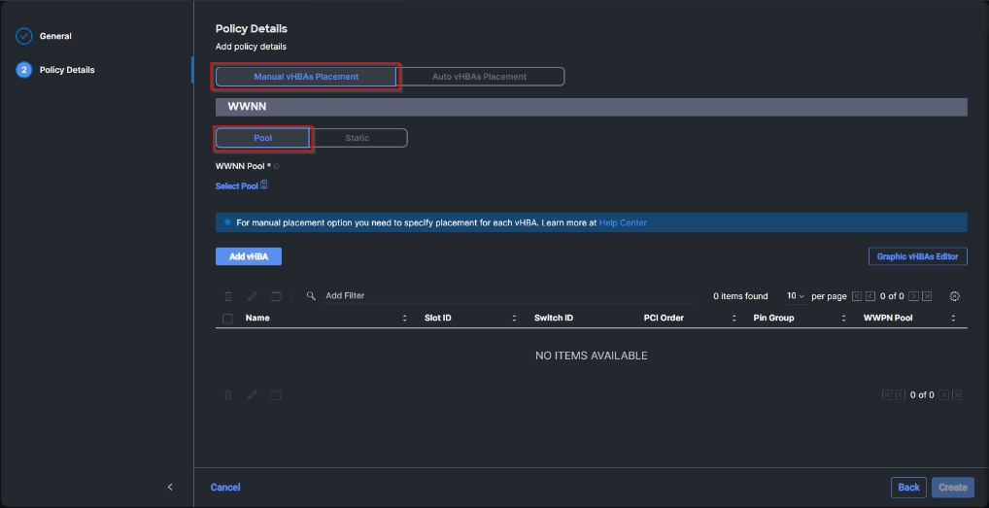The image size is (989, 508).
Task: Click the table settings gear icon
Action: [954, 296]
